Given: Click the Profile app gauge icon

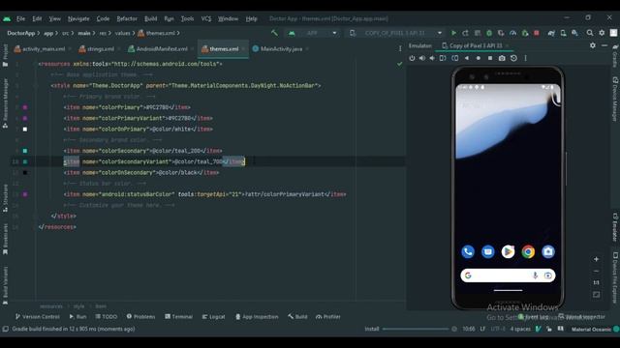Looking at the screenshot, I should 512,33.
